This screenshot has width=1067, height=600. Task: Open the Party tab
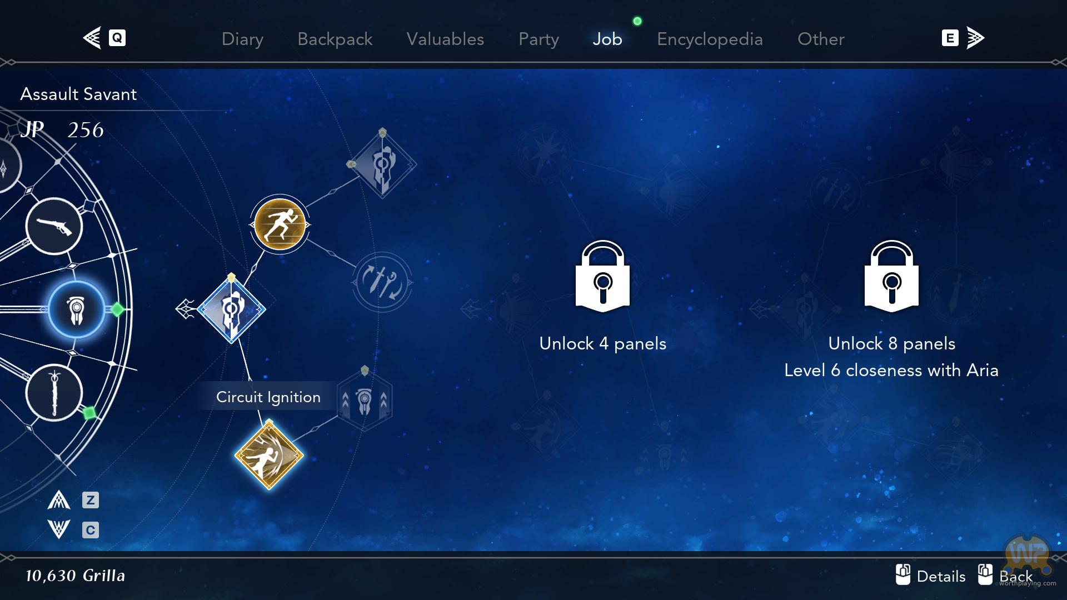539,39
